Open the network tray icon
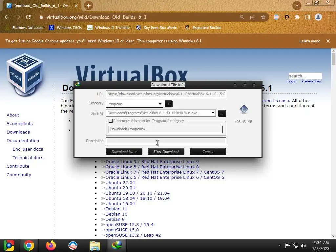This screenshot has width=336, height=252. (296, 245)
